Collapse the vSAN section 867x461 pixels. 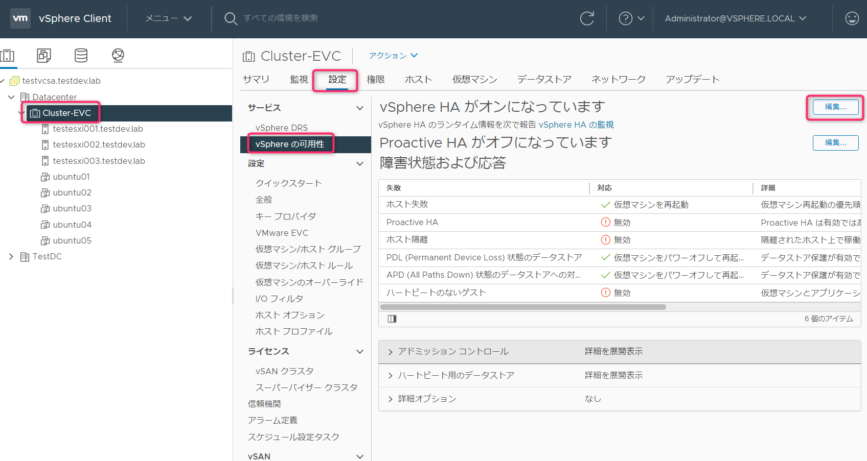tap(360, 456)
